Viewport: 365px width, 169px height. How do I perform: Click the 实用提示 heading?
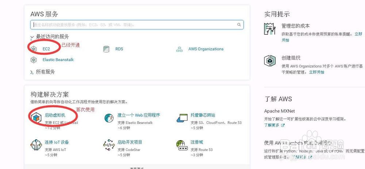[x=277, y=14]
